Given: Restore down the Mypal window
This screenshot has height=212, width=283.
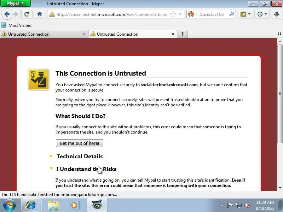Looking at the screenshot, I should pyautogui.click(x=265, y=4).
